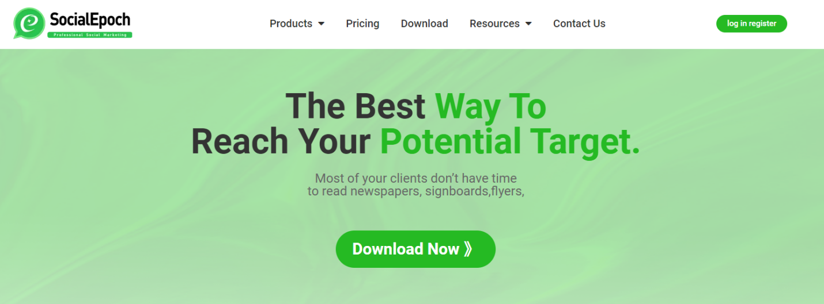
Task: Click the SocialEpoch chat-bubble logo icon
Action: (29, 24)
